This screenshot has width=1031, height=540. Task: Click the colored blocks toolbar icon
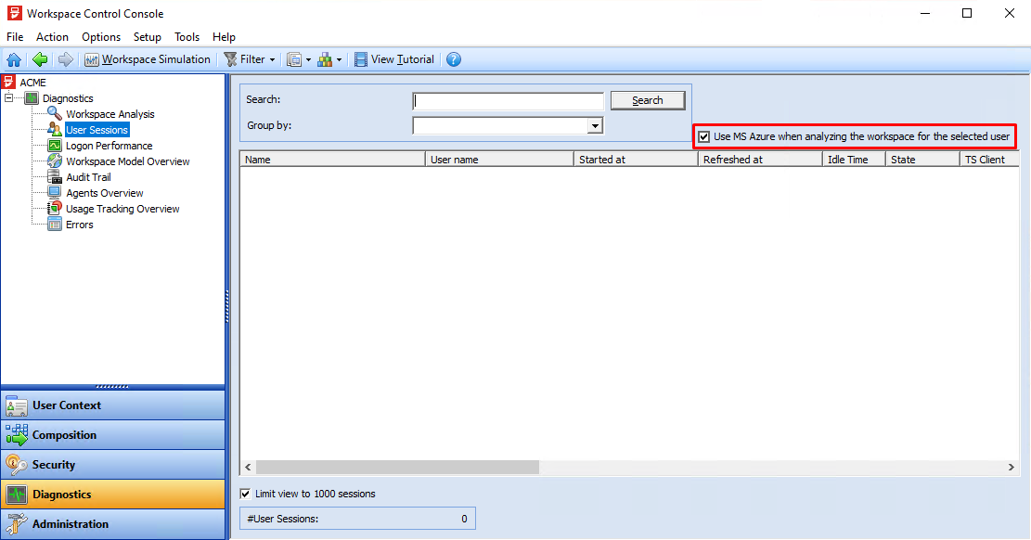[x=325, y=60]
